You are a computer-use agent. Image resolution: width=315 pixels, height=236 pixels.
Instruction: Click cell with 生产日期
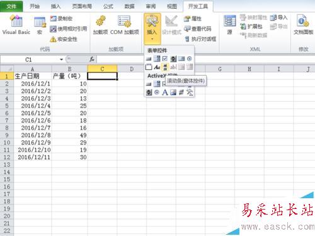point(33,76)
